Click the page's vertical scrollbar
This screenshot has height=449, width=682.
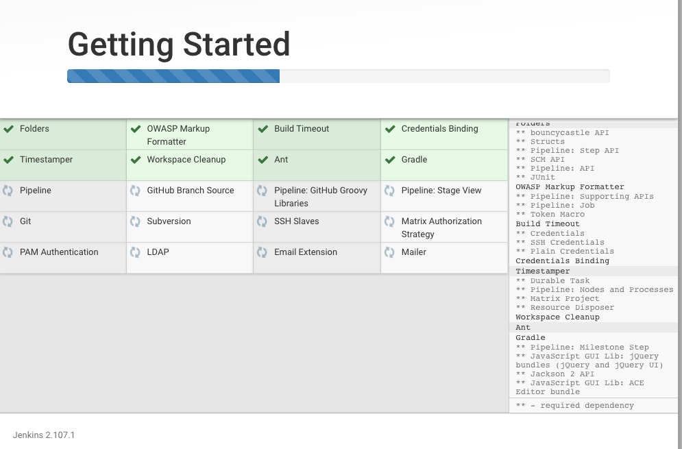tap(680, 225)
